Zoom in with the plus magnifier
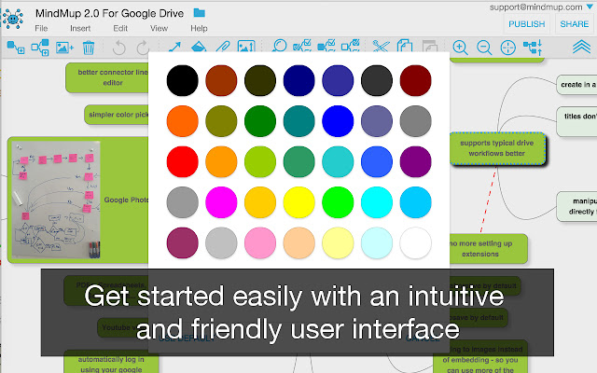This screenshot has height=373, width=597. [460, 48]
